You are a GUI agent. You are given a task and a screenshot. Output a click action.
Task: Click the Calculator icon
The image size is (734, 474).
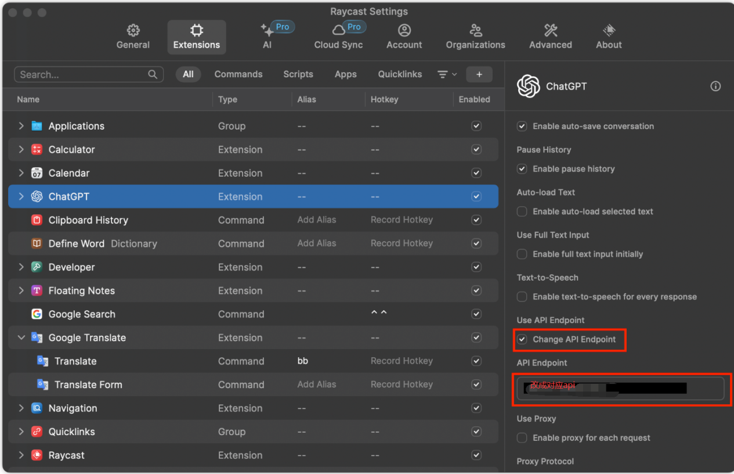tap(37, 149)
